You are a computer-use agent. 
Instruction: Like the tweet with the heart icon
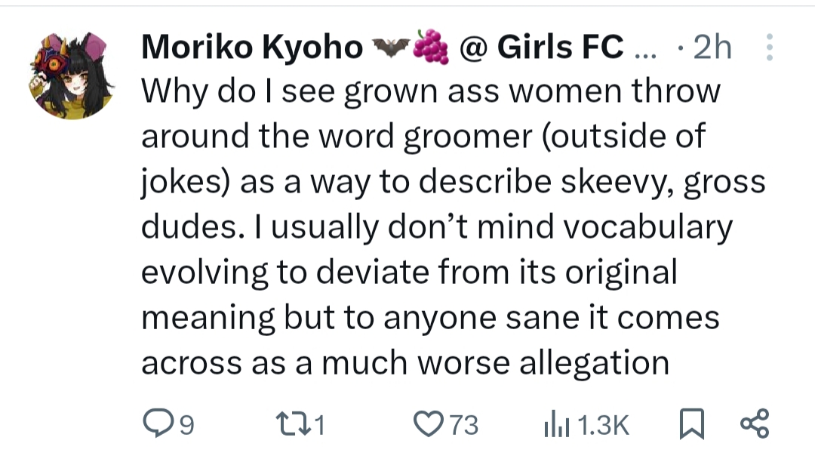point(430,424)
